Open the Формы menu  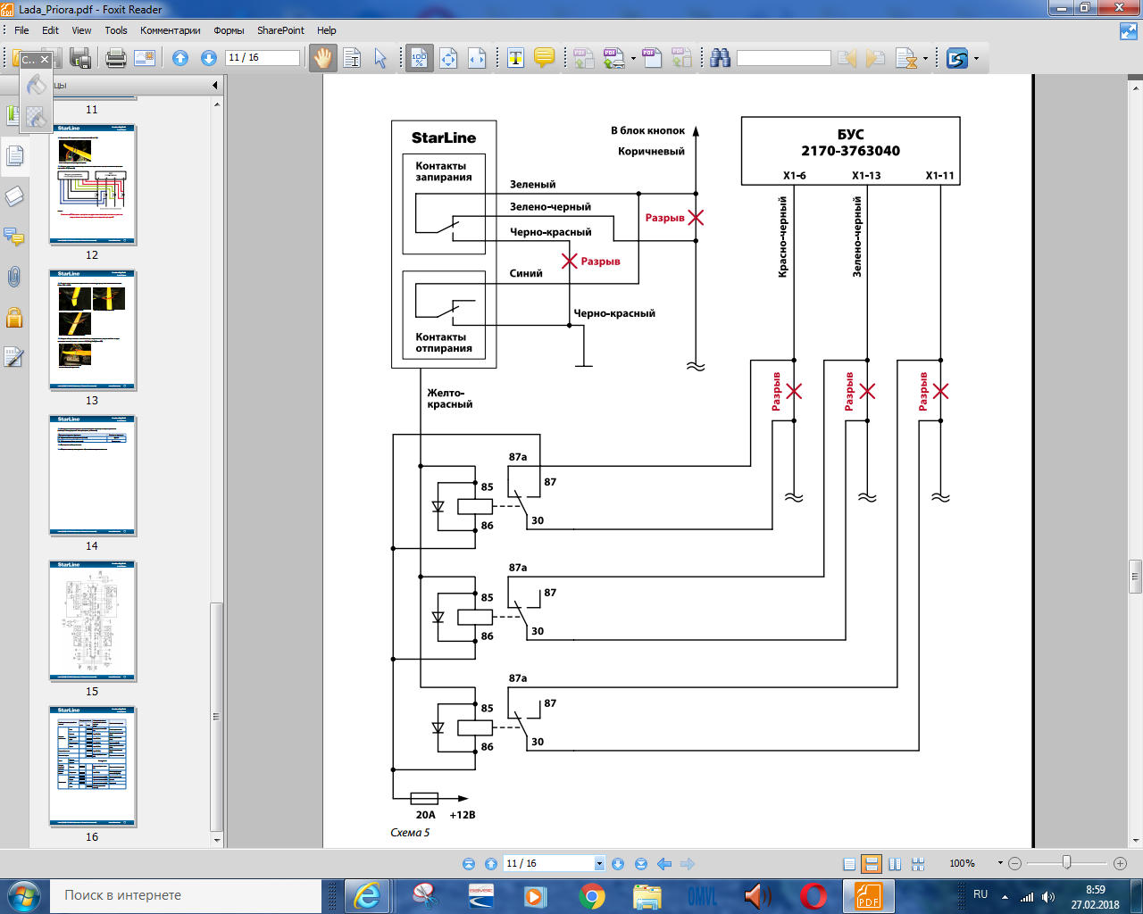[229, 30]
